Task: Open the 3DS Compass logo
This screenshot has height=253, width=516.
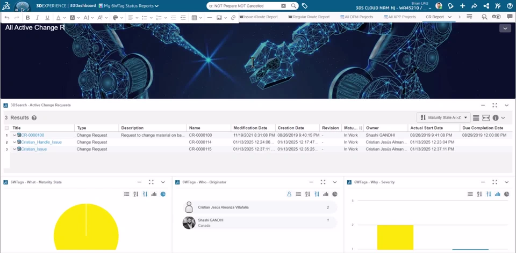Action: [x=21, y=6]
